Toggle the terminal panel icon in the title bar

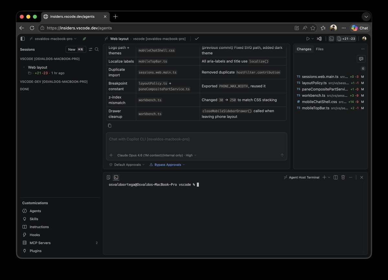pyautogui.click(x=331, y=39)
